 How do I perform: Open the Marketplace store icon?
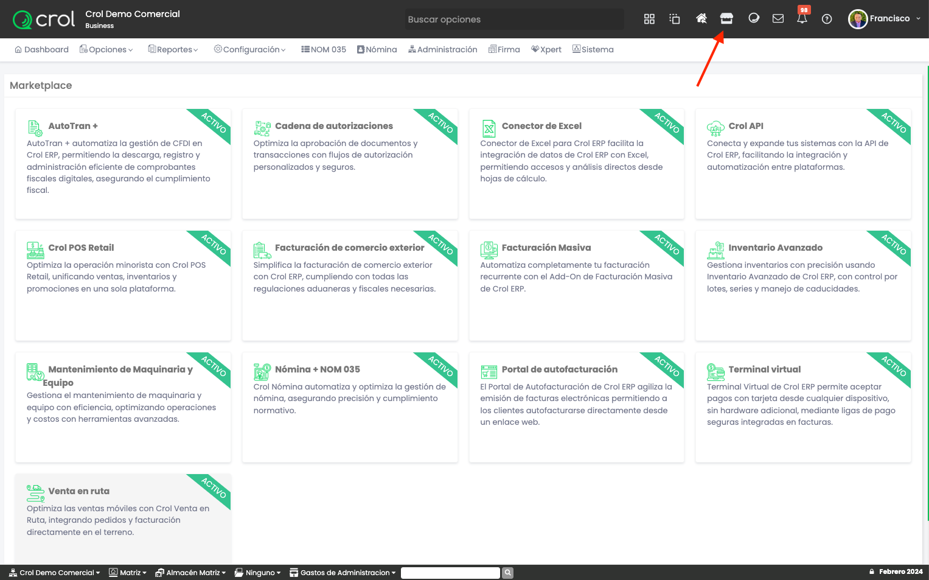pos(726,19)
